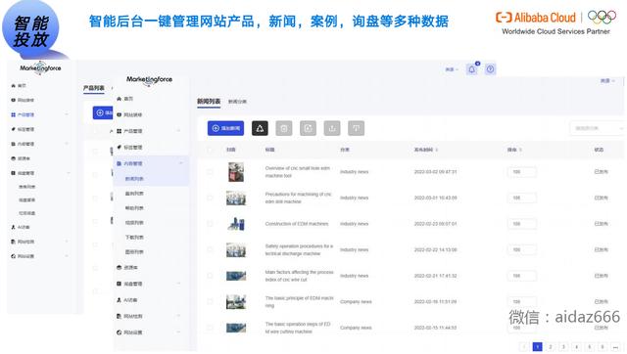Check the 'Construction of EDM machines' row
Viewport: 627px width, 354px height.
click(x=210, y=224)
